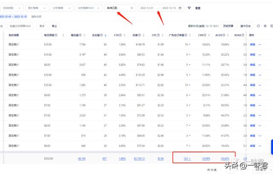Image resolution: width=273 pixels, height=174 pixels.
Task: Click the page number input showing 1
Action: click(230, 170)
